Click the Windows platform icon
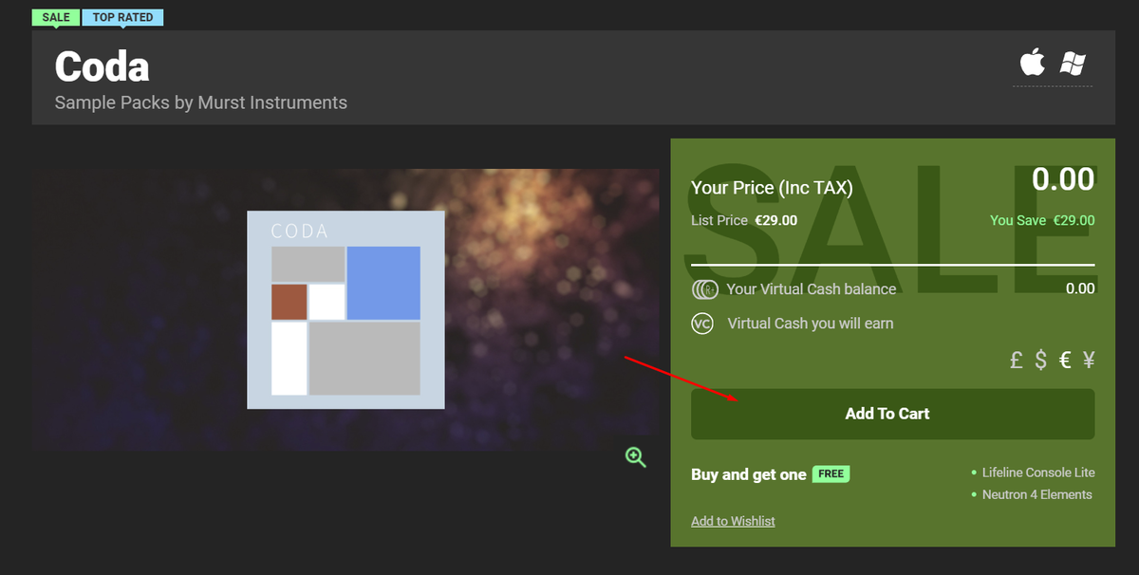The image size is (1139, 575). pyautogui.click(x=1073, y=64)
